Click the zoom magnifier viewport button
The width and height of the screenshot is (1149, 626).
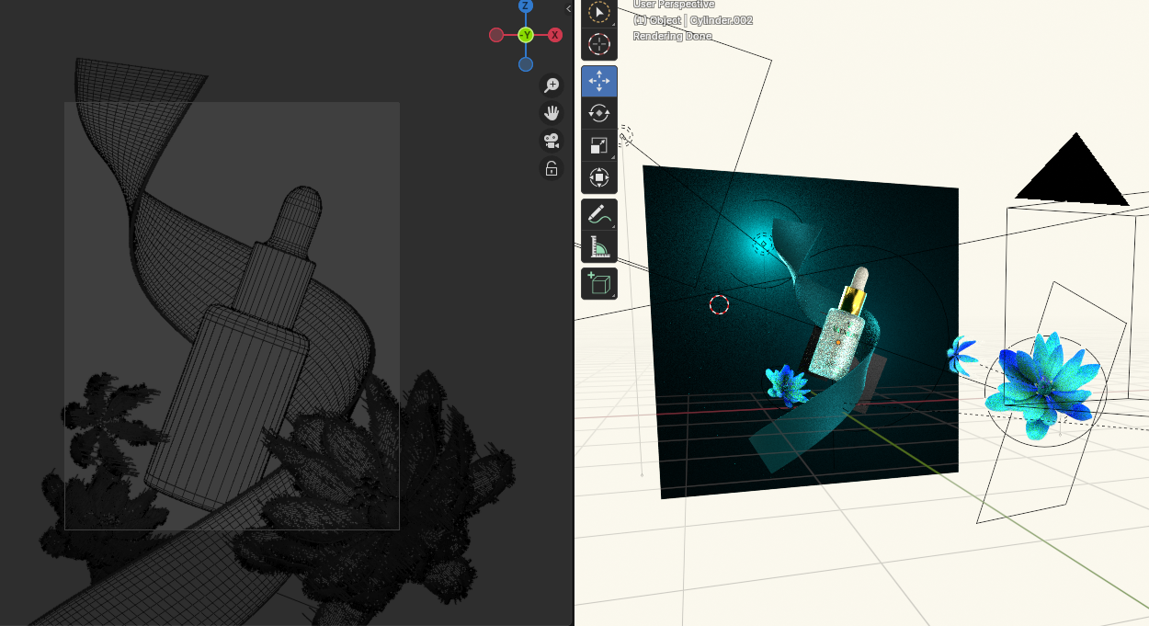552,85
